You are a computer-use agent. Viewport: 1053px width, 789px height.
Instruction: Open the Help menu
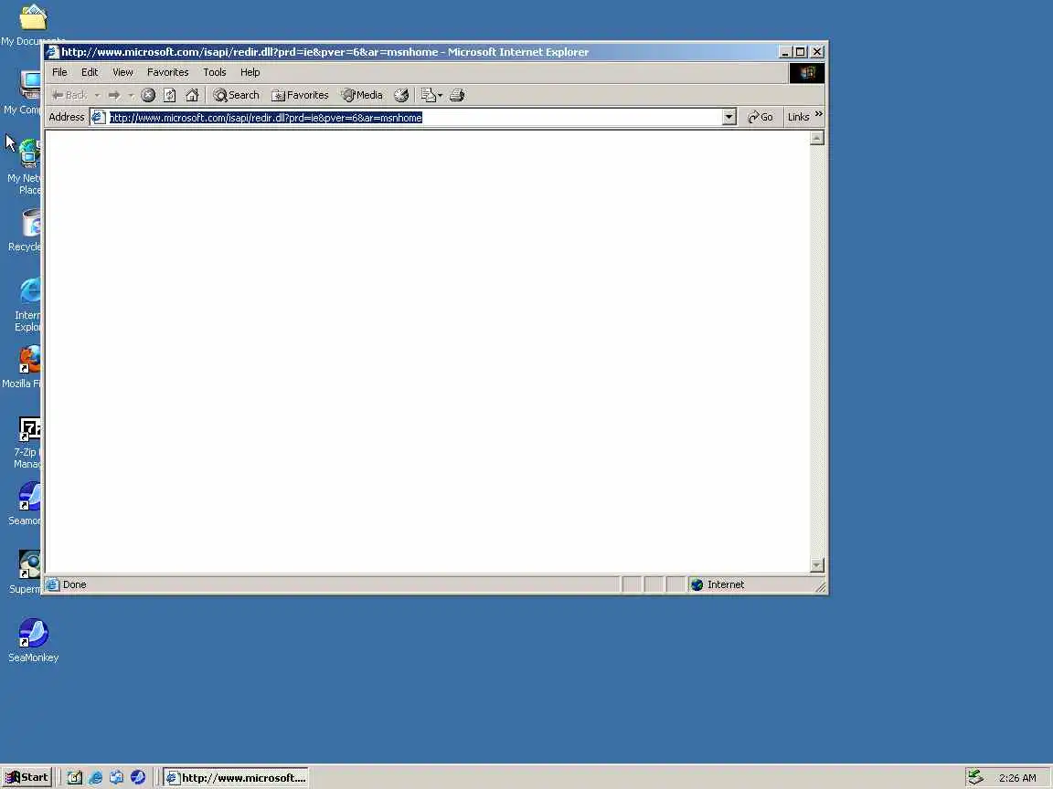click(x=250, y=72)
